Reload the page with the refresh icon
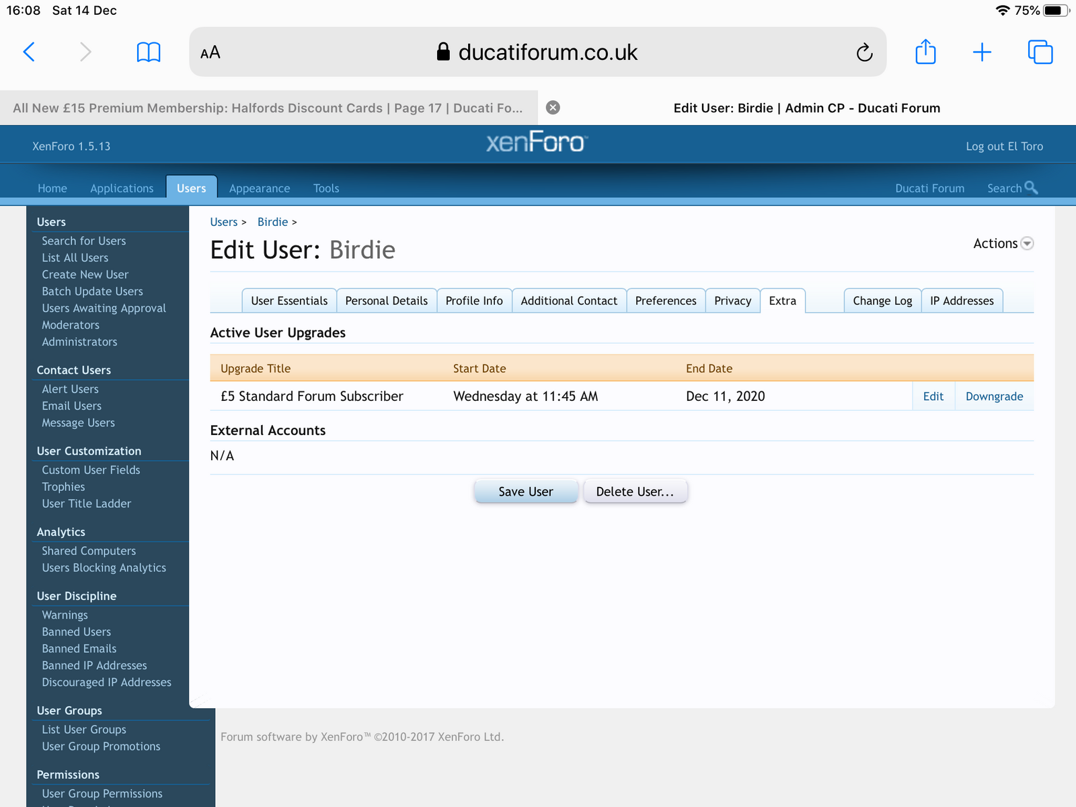This screenshot has width=1076, height=807. (864, 52)
